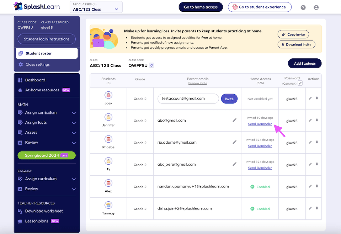Image resolution: width=341 pixels, height=234 pixels.
Task: Click the parent email input for Joey
Action: coord(188,99)
